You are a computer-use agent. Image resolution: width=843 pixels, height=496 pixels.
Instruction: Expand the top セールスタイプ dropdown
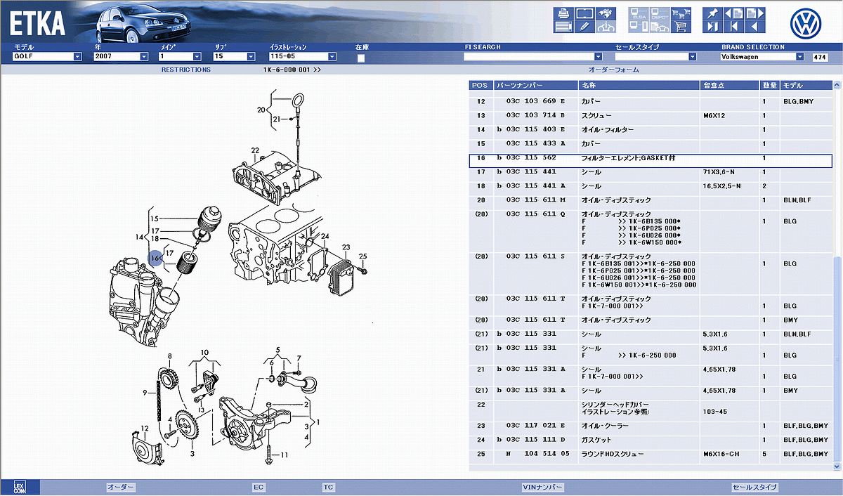(x=655, y=57)
